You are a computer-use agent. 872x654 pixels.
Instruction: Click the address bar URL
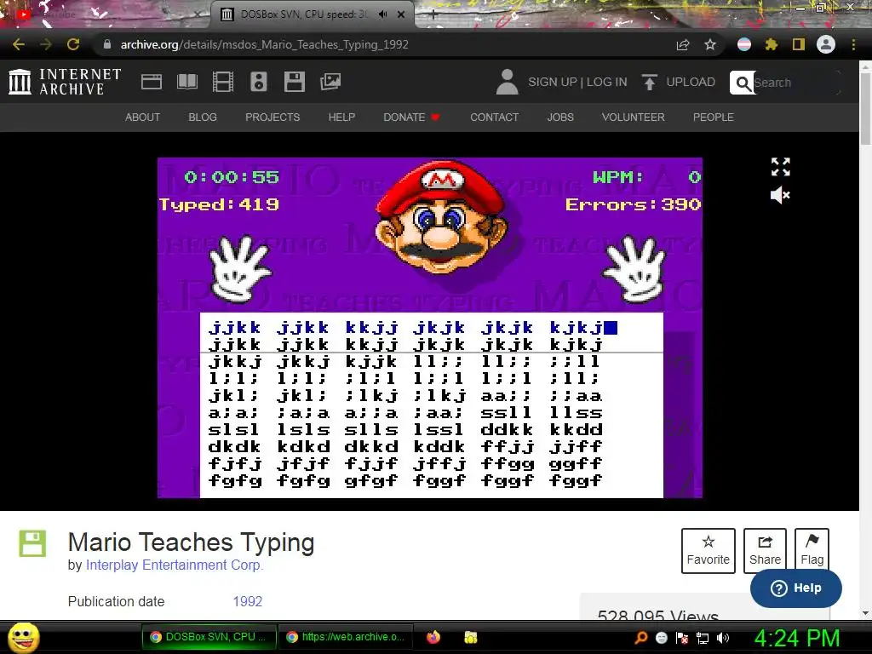click(265, 44)
